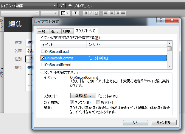Click the キャンセル button
Image resolution: width=185 pixels, height=134 pixels.
[x=164, y=122]
